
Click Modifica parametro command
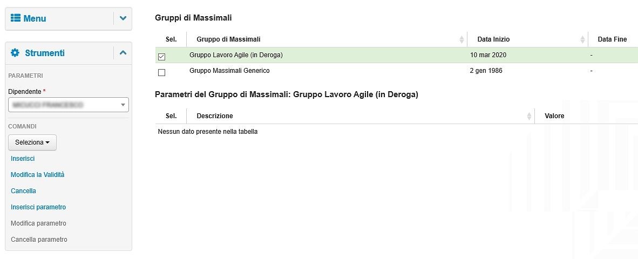pyautogui.click(x=38, y=223)
